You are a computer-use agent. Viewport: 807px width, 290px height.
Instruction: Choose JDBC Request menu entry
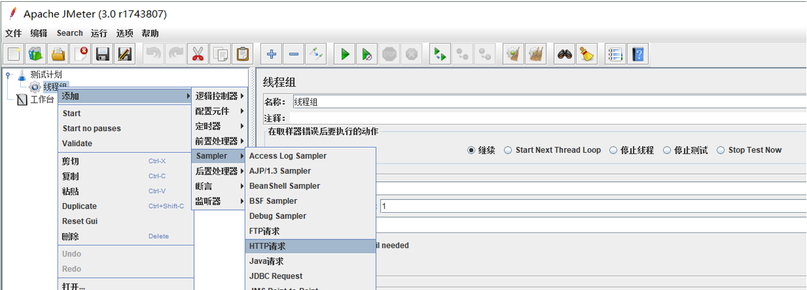311,277
